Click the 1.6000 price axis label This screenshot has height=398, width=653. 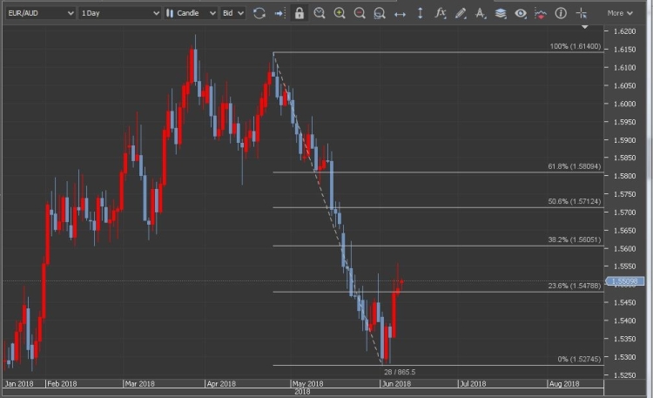625,104
